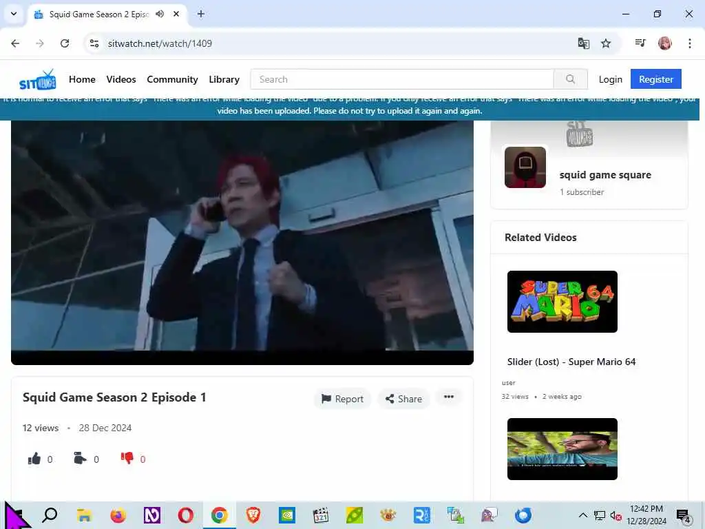Screen dimensions: 705x529
Task: Open the notification center icon
Action: 684,516
